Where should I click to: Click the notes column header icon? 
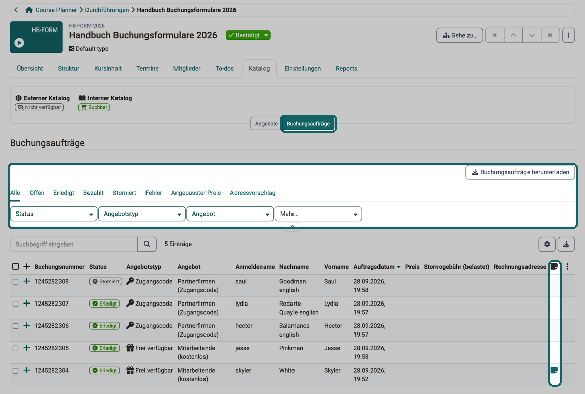[x=554, y=266]
